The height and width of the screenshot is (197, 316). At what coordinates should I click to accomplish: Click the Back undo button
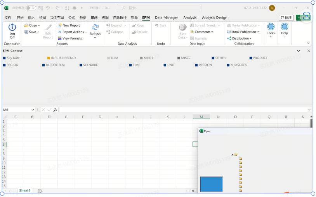(161, 26)
